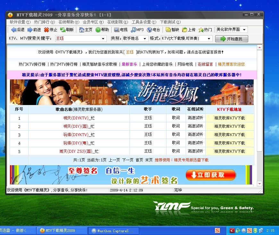
Task: Click 高速试听 link for 明天(DIYKTV)
Action: 196,118
